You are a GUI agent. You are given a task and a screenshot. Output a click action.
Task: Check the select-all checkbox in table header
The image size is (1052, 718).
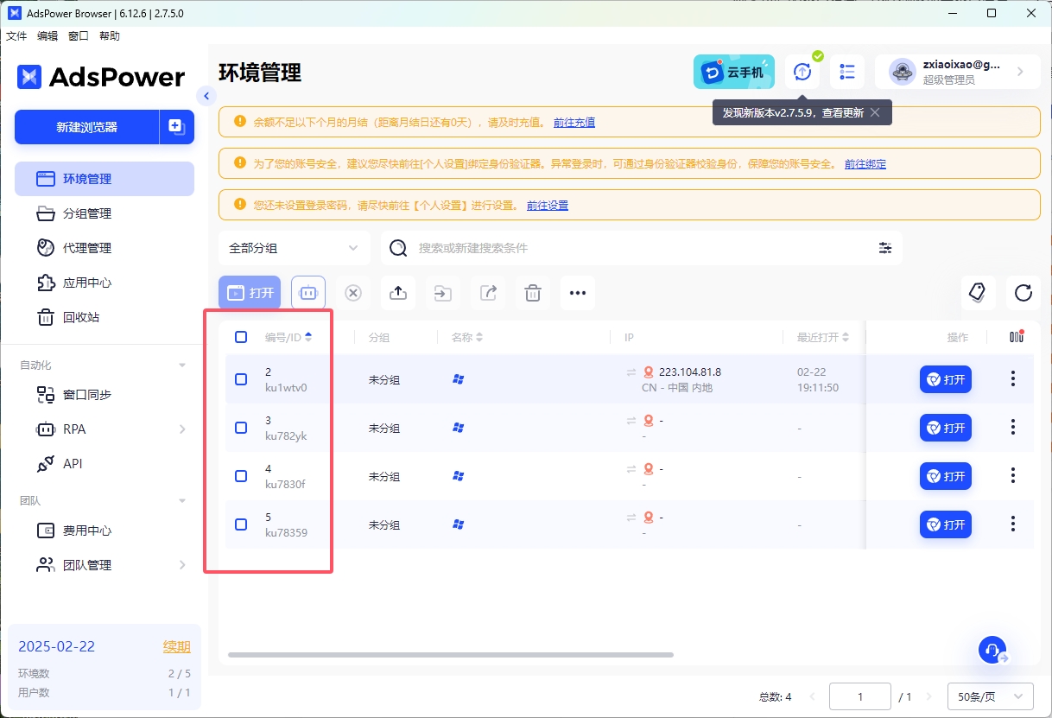[241, 337]
